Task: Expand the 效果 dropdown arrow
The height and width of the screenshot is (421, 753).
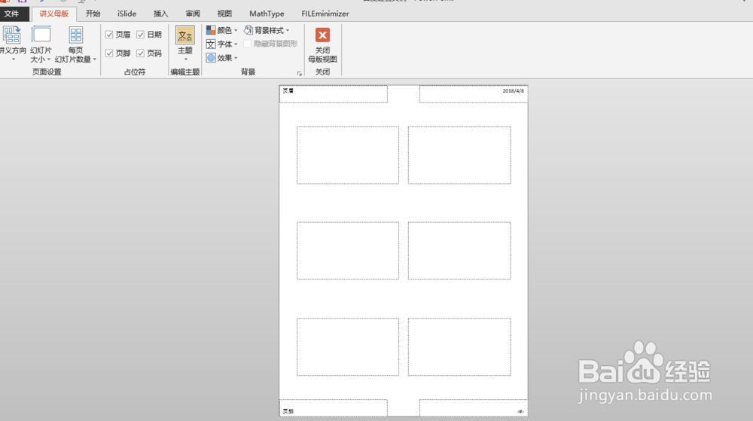Action: [236, 58]
